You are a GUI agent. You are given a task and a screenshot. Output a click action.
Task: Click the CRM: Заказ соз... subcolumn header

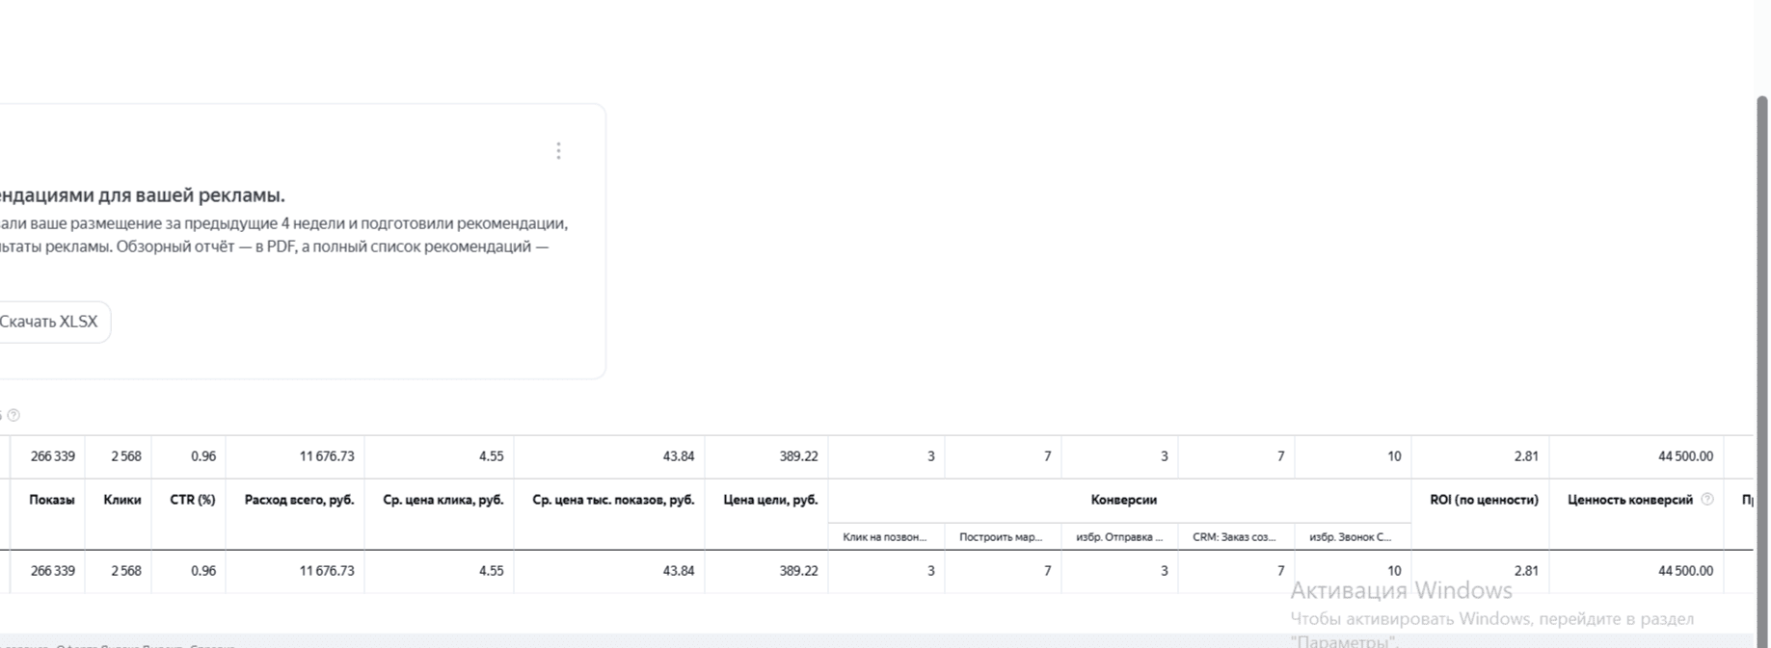click(x=1234, y=536)
